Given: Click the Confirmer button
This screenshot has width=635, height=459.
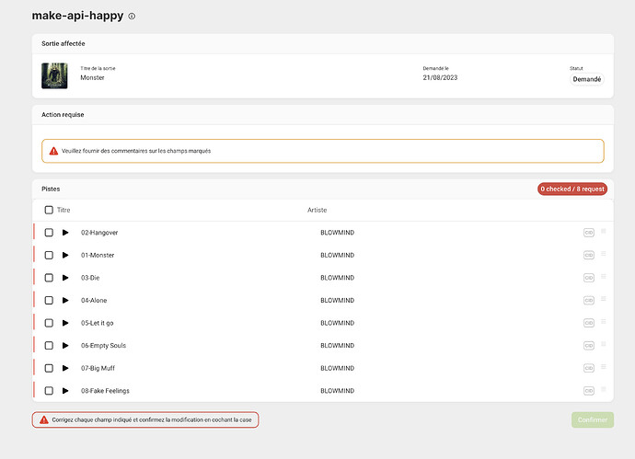Looking at the screenshot, I should tap(593, 419).
